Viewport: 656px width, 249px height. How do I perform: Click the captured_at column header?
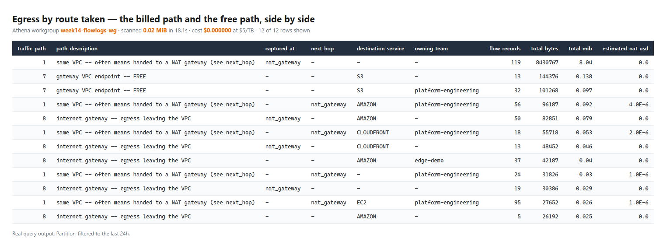point(280,49)
